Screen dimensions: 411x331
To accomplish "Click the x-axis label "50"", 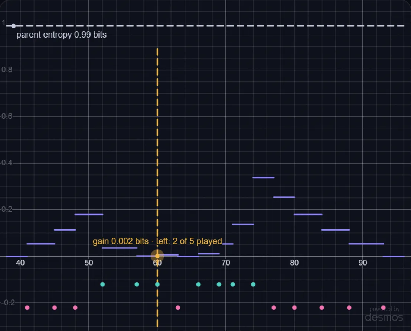I will (89, 263).
